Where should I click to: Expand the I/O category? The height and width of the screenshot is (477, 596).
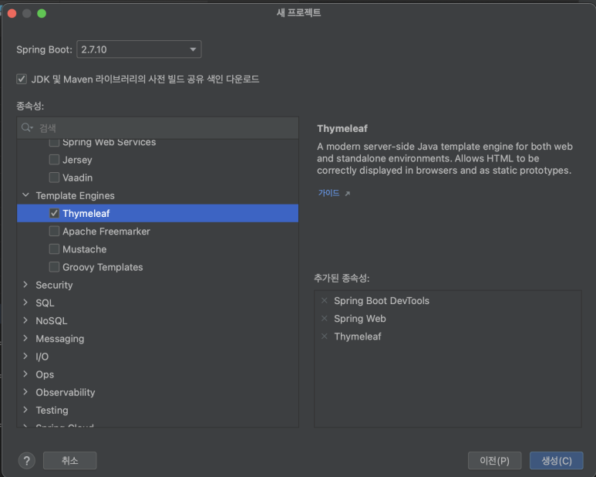25,356
